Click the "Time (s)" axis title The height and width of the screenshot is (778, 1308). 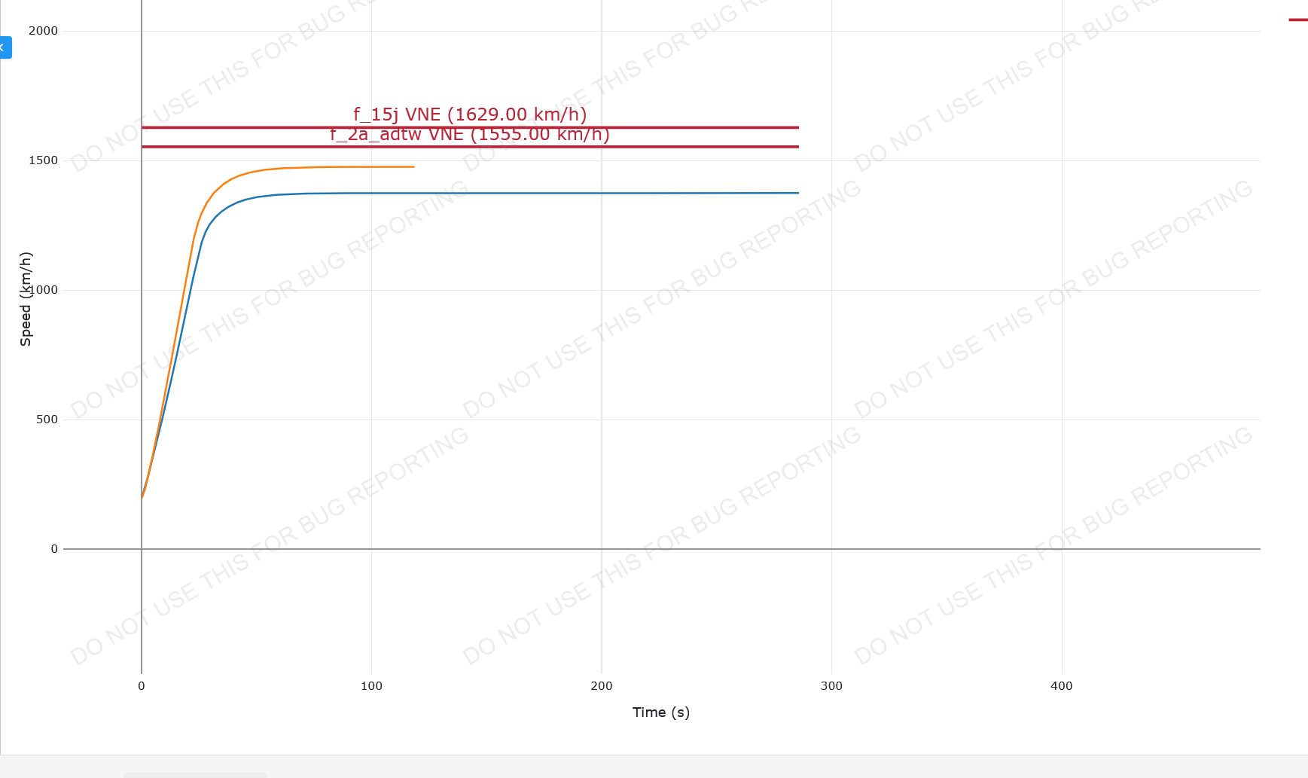click(661, 712)
